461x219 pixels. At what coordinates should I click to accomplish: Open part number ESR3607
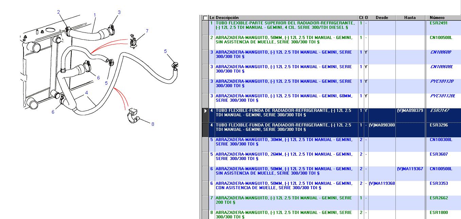point(439,154)
